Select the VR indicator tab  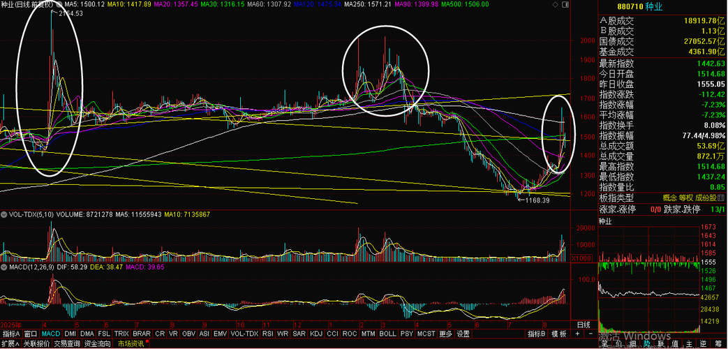174,334
